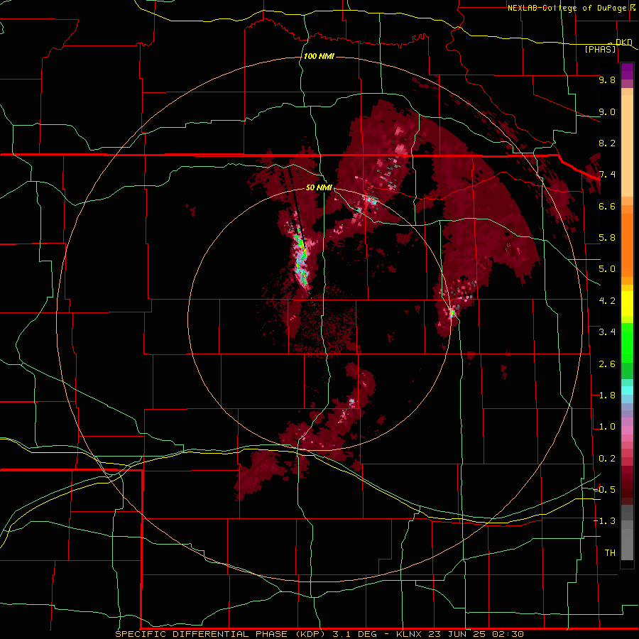Click the 5.0 scale label
The height and width of the screenshot is (639, 639).
point(607,269)
